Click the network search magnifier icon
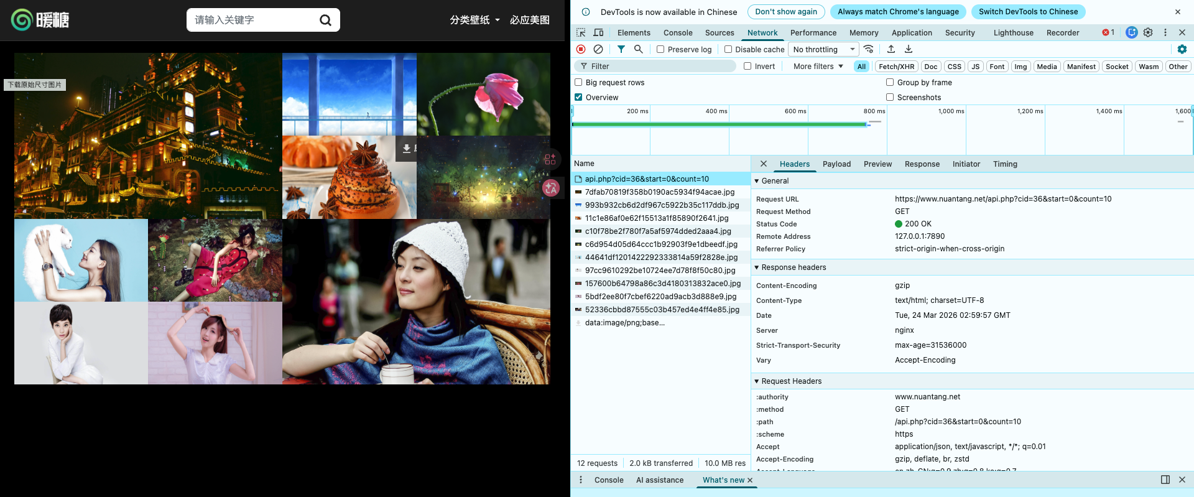1194x497 pixels. pos(638,49)
